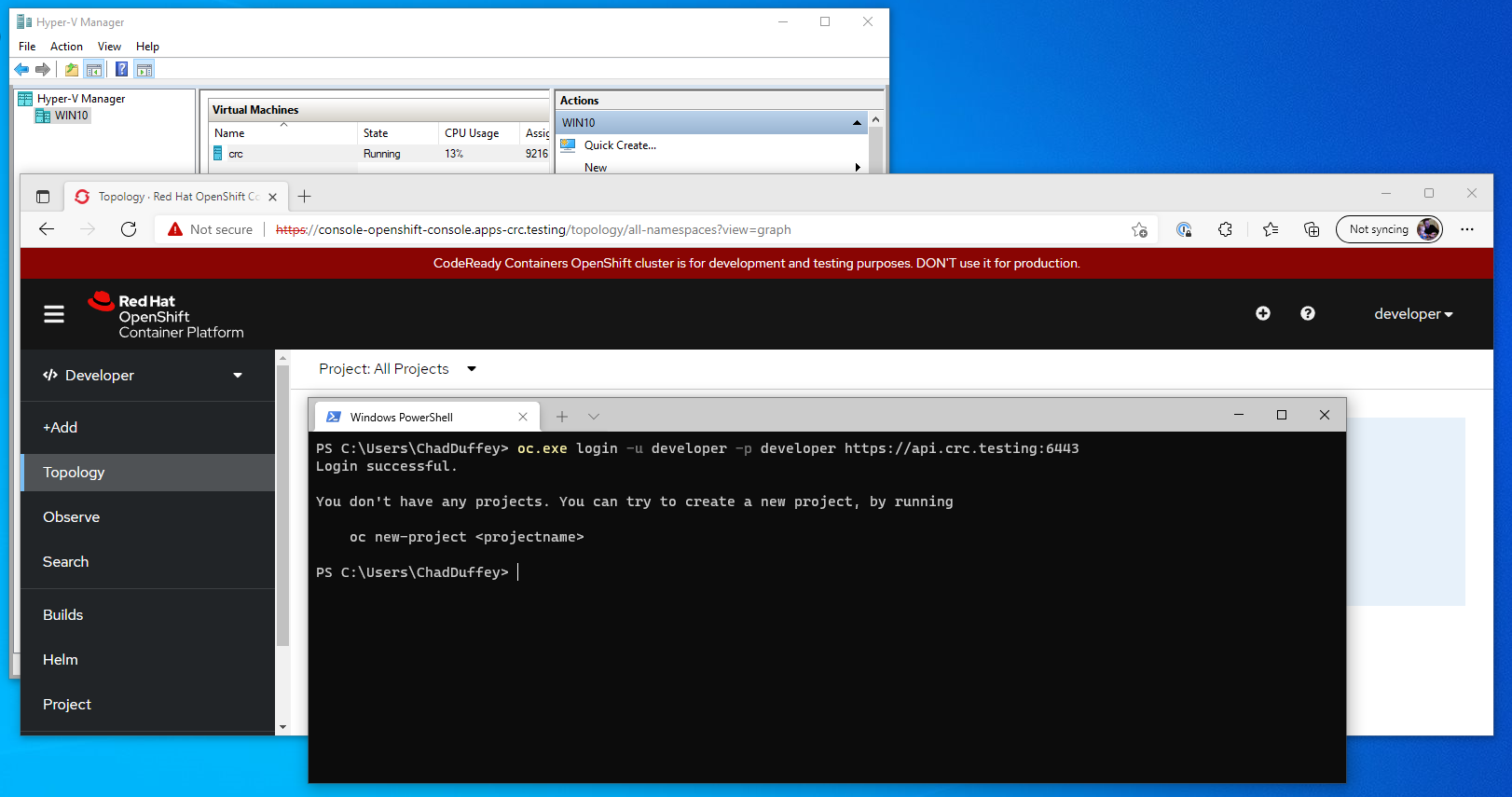
Task: Click the plus import icon in OpenShift header
Action: point(1263,313)
